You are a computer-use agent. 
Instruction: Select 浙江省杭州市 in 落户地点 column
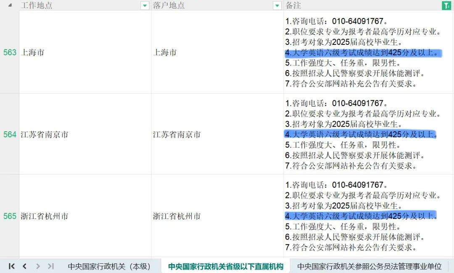point(217,216)
